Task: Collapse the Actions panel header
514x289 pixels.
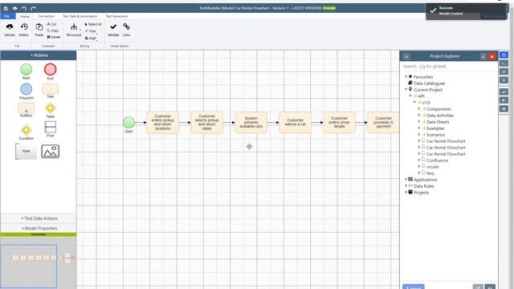Action: tap(39, 55)
